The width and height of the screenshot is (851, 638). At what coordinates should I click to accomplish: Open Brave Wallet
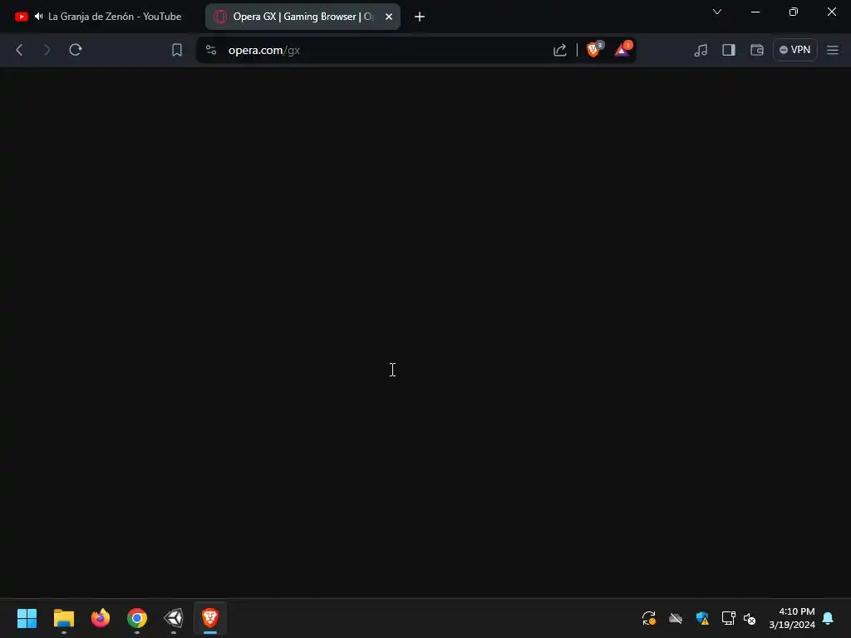click(x=757, y=50)
